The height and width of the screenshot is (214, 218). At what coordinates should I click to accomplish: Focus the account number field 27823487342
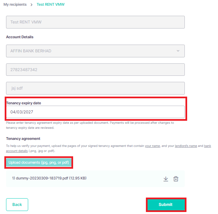[95, 70]
